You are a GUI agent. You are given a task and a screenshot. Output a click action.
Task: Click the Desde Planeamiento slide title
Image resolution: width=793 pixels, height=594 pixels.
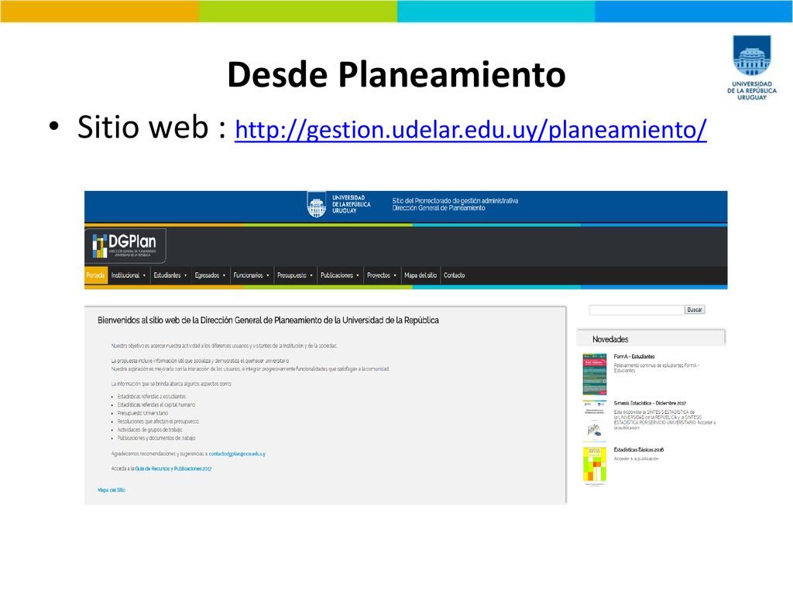[396, 74]
